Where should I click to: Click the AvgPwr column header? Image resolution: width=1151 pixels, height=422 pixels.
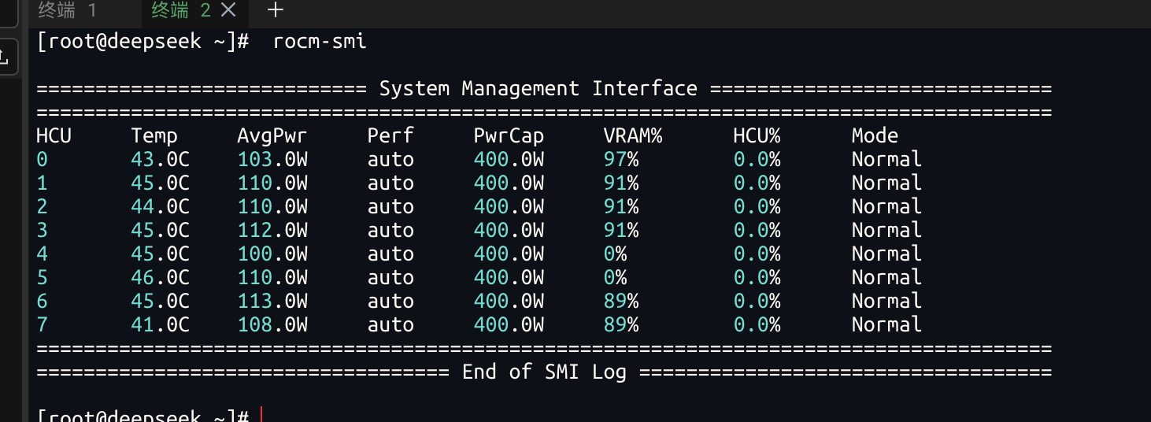[x=272, y=135]
